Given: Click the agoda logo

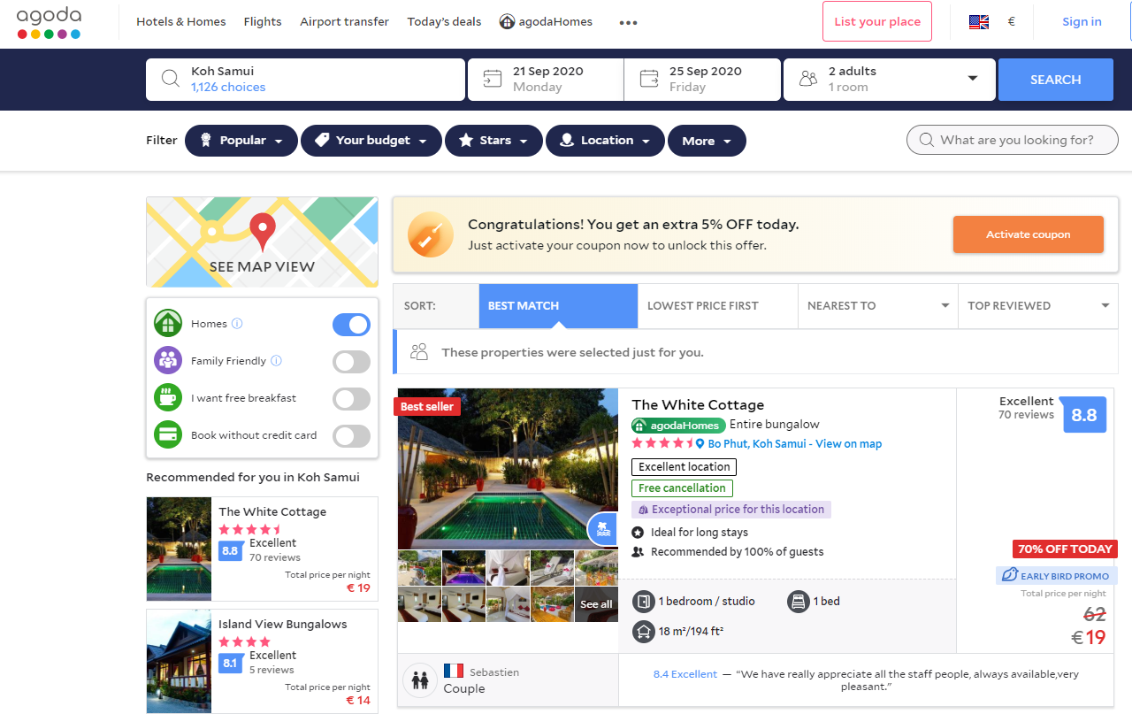Looking at the screenshot, I should point(49,22).
